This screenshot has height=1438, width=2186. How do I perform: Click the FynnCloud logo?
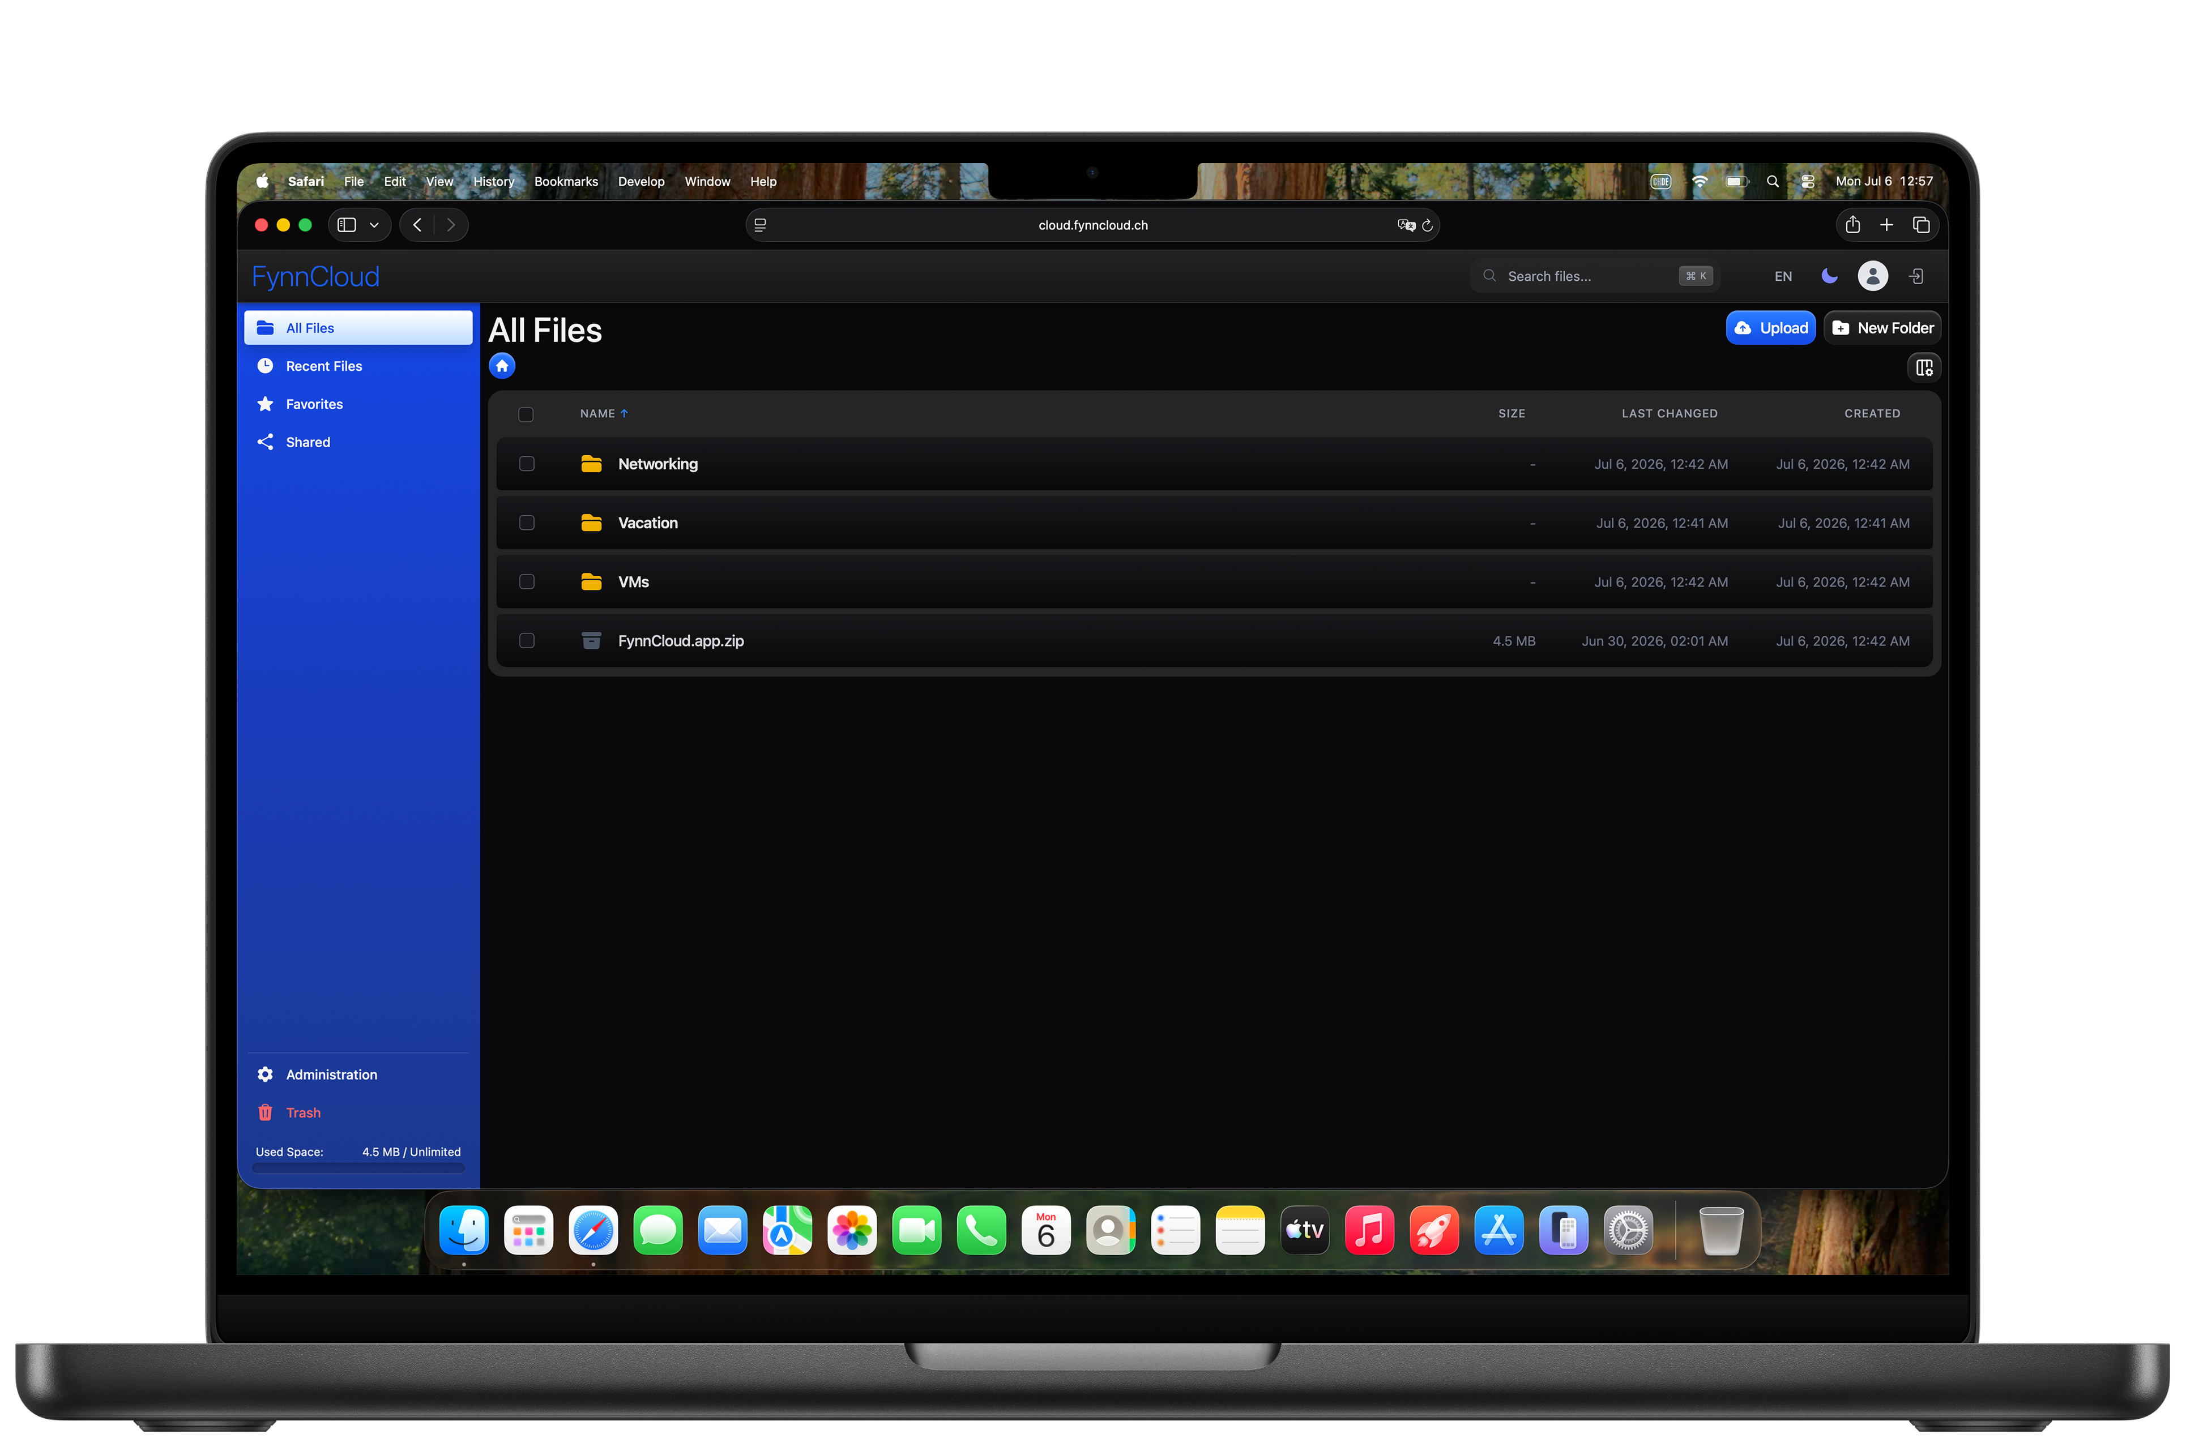point(315,276)
